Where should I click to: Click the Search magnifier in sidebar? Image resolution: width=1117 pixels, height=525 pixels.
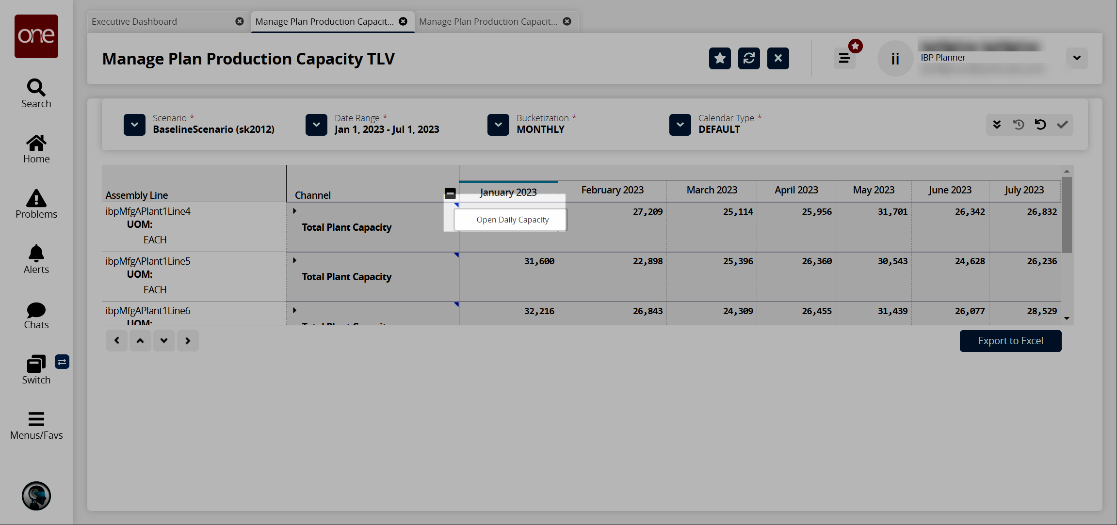[36, 88]
